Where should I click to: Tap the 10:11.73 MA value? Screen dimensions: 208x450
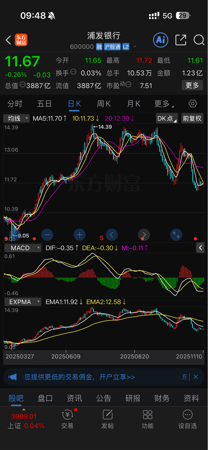[x=86, y=118]
